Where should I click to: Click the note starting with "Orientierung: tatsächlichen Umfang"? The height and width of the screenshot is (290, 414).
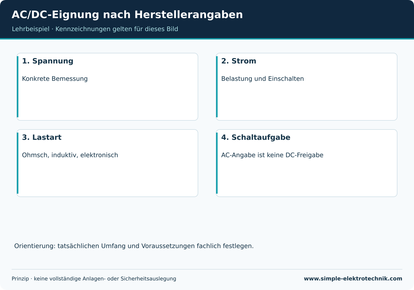click(134, 246)
